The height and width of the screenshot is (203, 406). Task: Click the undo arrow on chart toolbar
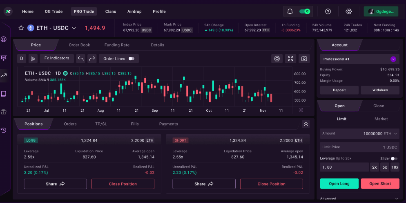pyautogui.click(x=81, y=59)
